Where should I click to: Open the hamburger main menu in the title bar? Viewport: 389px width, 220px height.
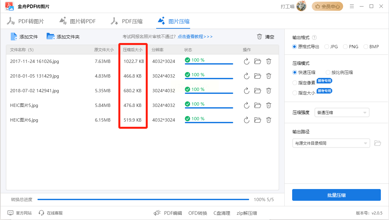pyautogui.click(x=352, y=6)
